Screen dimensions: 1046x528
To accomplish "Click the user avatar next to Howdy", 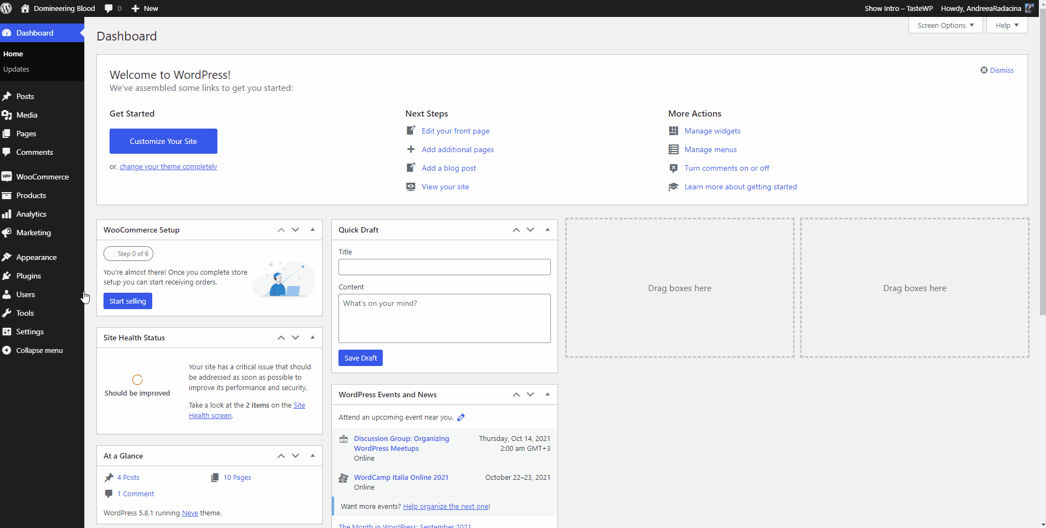I will [1030, 8].
